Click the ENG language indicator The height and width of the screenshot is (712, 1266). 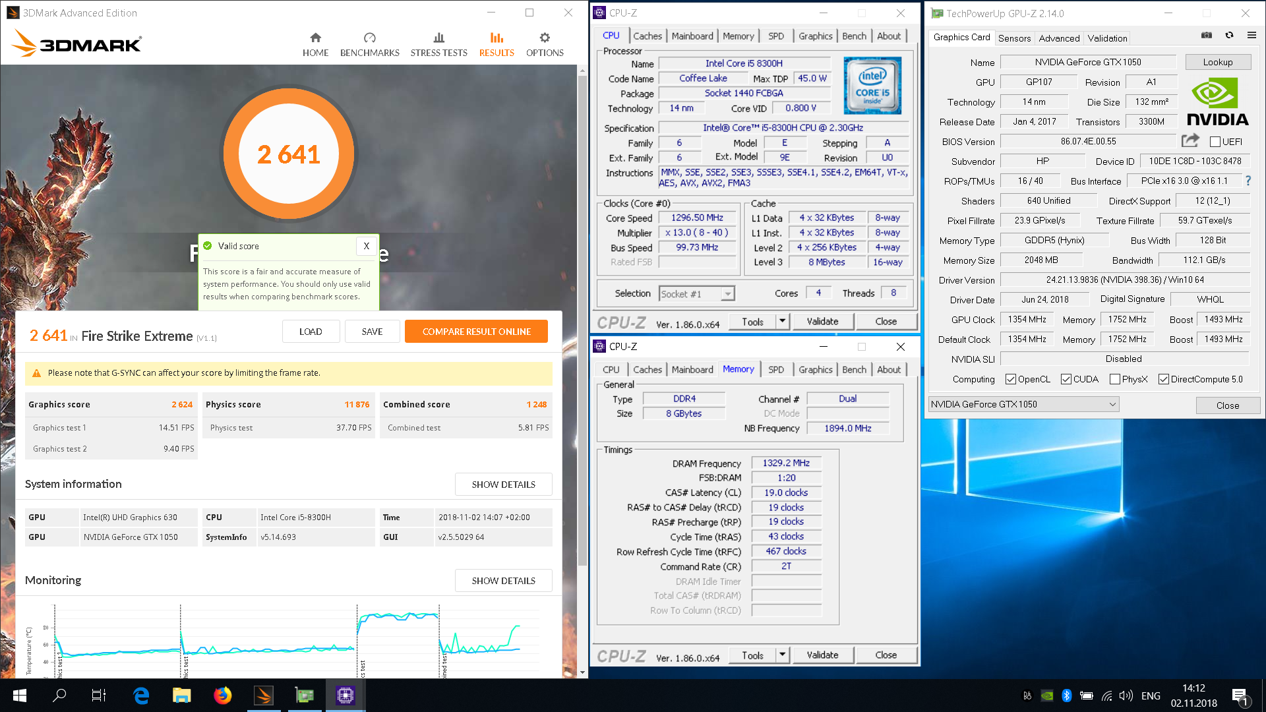coord(1151,696)
